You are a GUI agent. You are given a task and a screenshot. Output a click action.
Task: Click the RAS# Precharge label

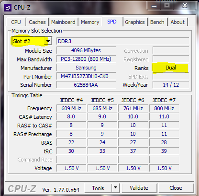tap(33, 134)
